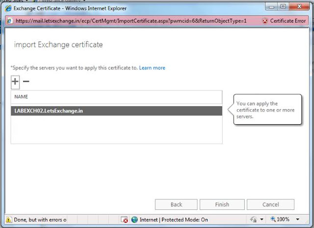Cancel the certificate import
The height and width of the screenshot is (228, 314).
tap(270, 205)
